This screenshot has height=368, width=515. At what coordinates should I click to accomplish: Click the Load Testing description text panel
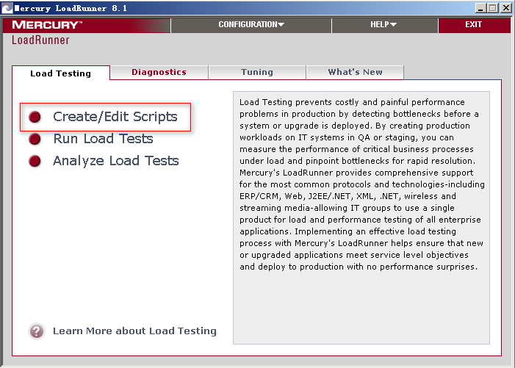coord(361,217)
